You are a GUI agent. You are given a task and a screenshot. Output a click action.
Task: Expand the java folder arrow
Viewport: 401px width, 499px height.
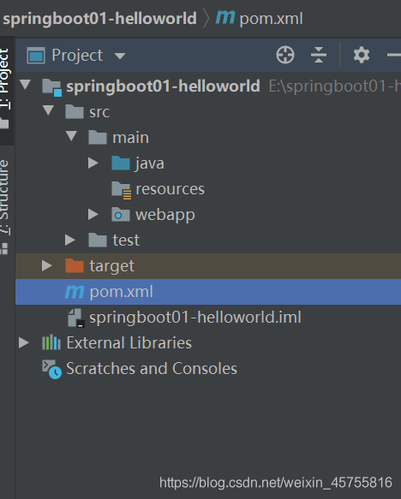click(x=93, y=163)
